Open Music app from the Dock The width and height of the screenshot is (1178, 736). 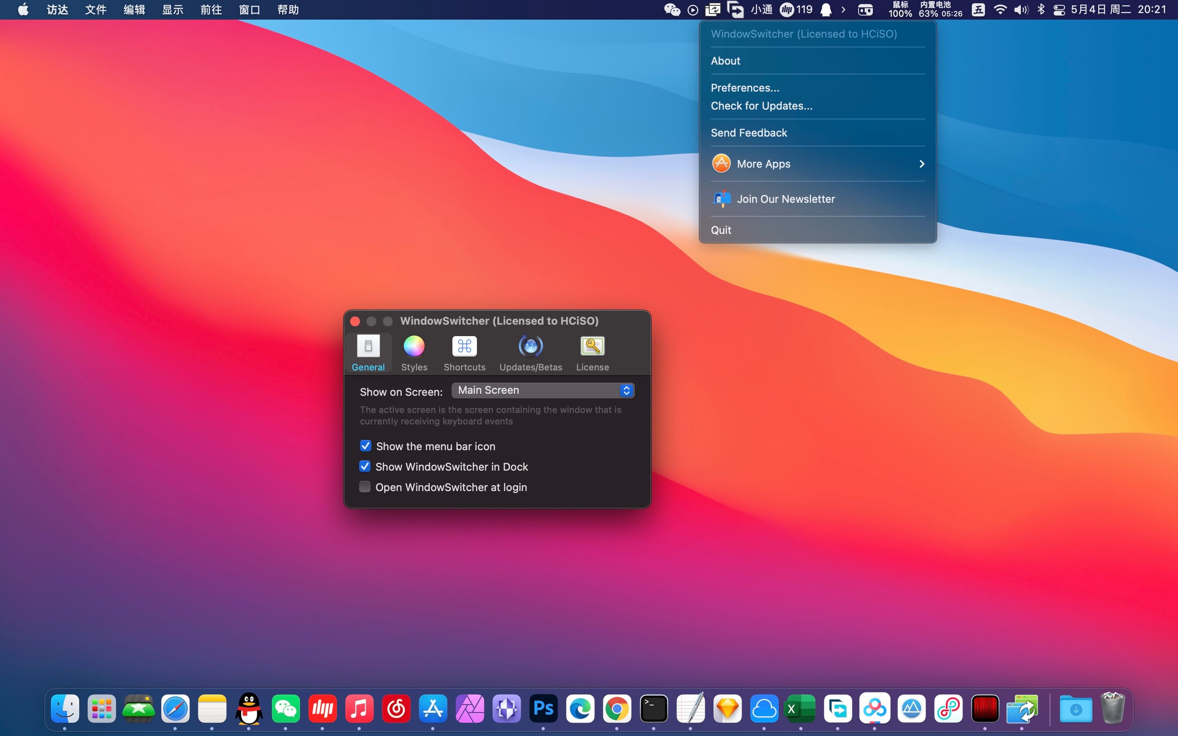coord(359,708)
